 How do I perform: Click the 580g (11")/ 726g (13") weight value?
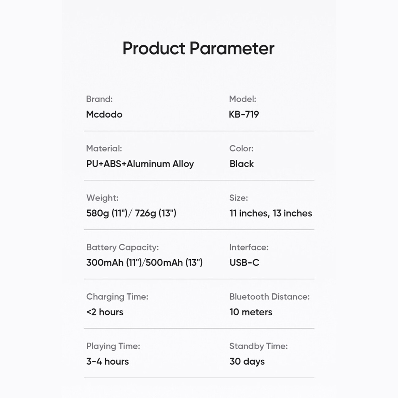pyautogui.click(x=131, y=213)
